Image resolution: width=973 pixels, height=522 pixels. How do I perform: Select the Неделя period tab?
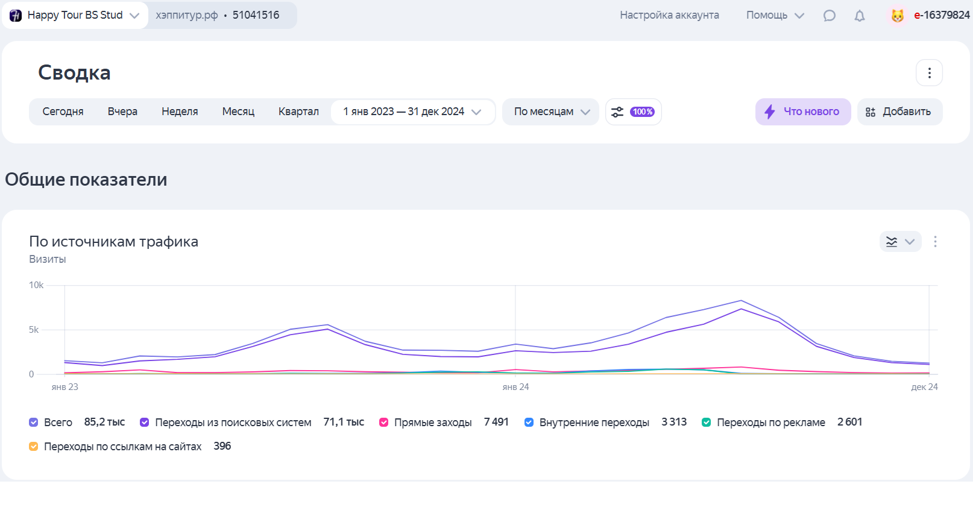pos(180,112)
